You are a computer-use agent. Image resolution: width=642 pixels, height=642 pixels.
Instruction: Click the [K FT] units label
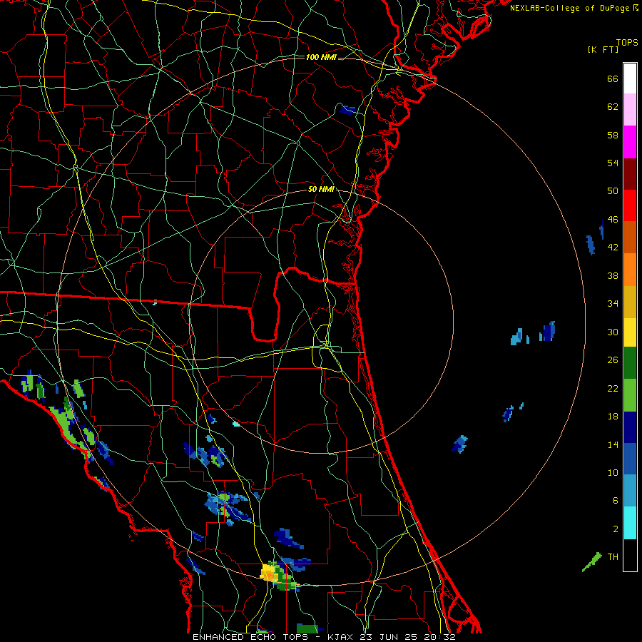603,49
